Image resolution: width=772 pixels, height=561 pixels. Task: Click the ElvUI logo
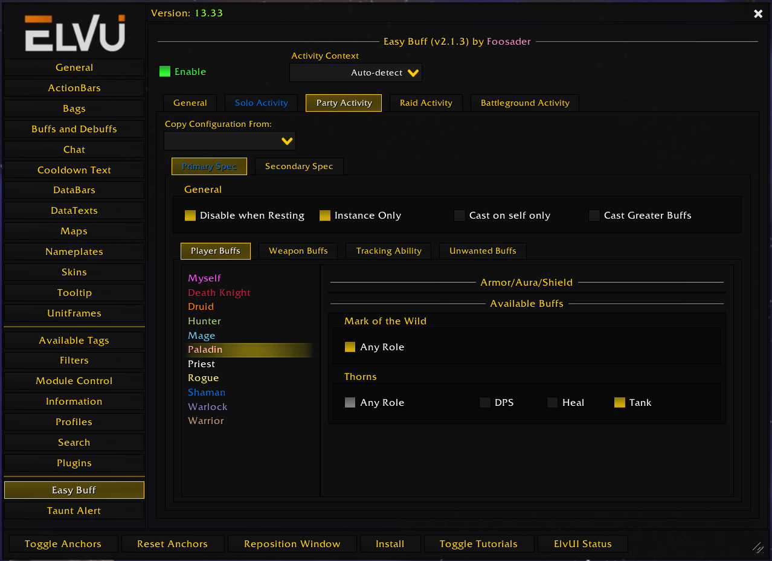tap(75, 33)
